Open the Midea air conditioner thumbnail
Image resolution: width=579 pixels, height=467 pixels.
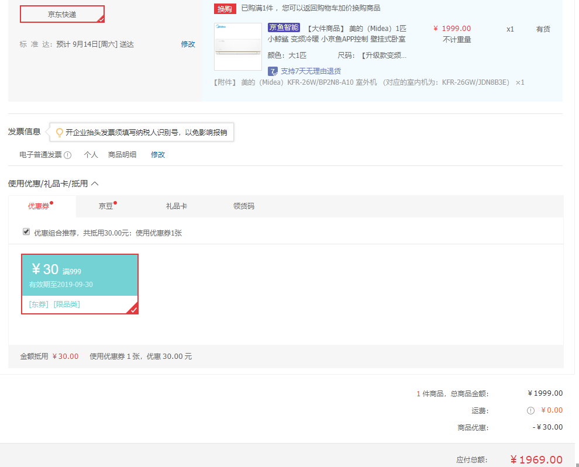coord(238,47)
